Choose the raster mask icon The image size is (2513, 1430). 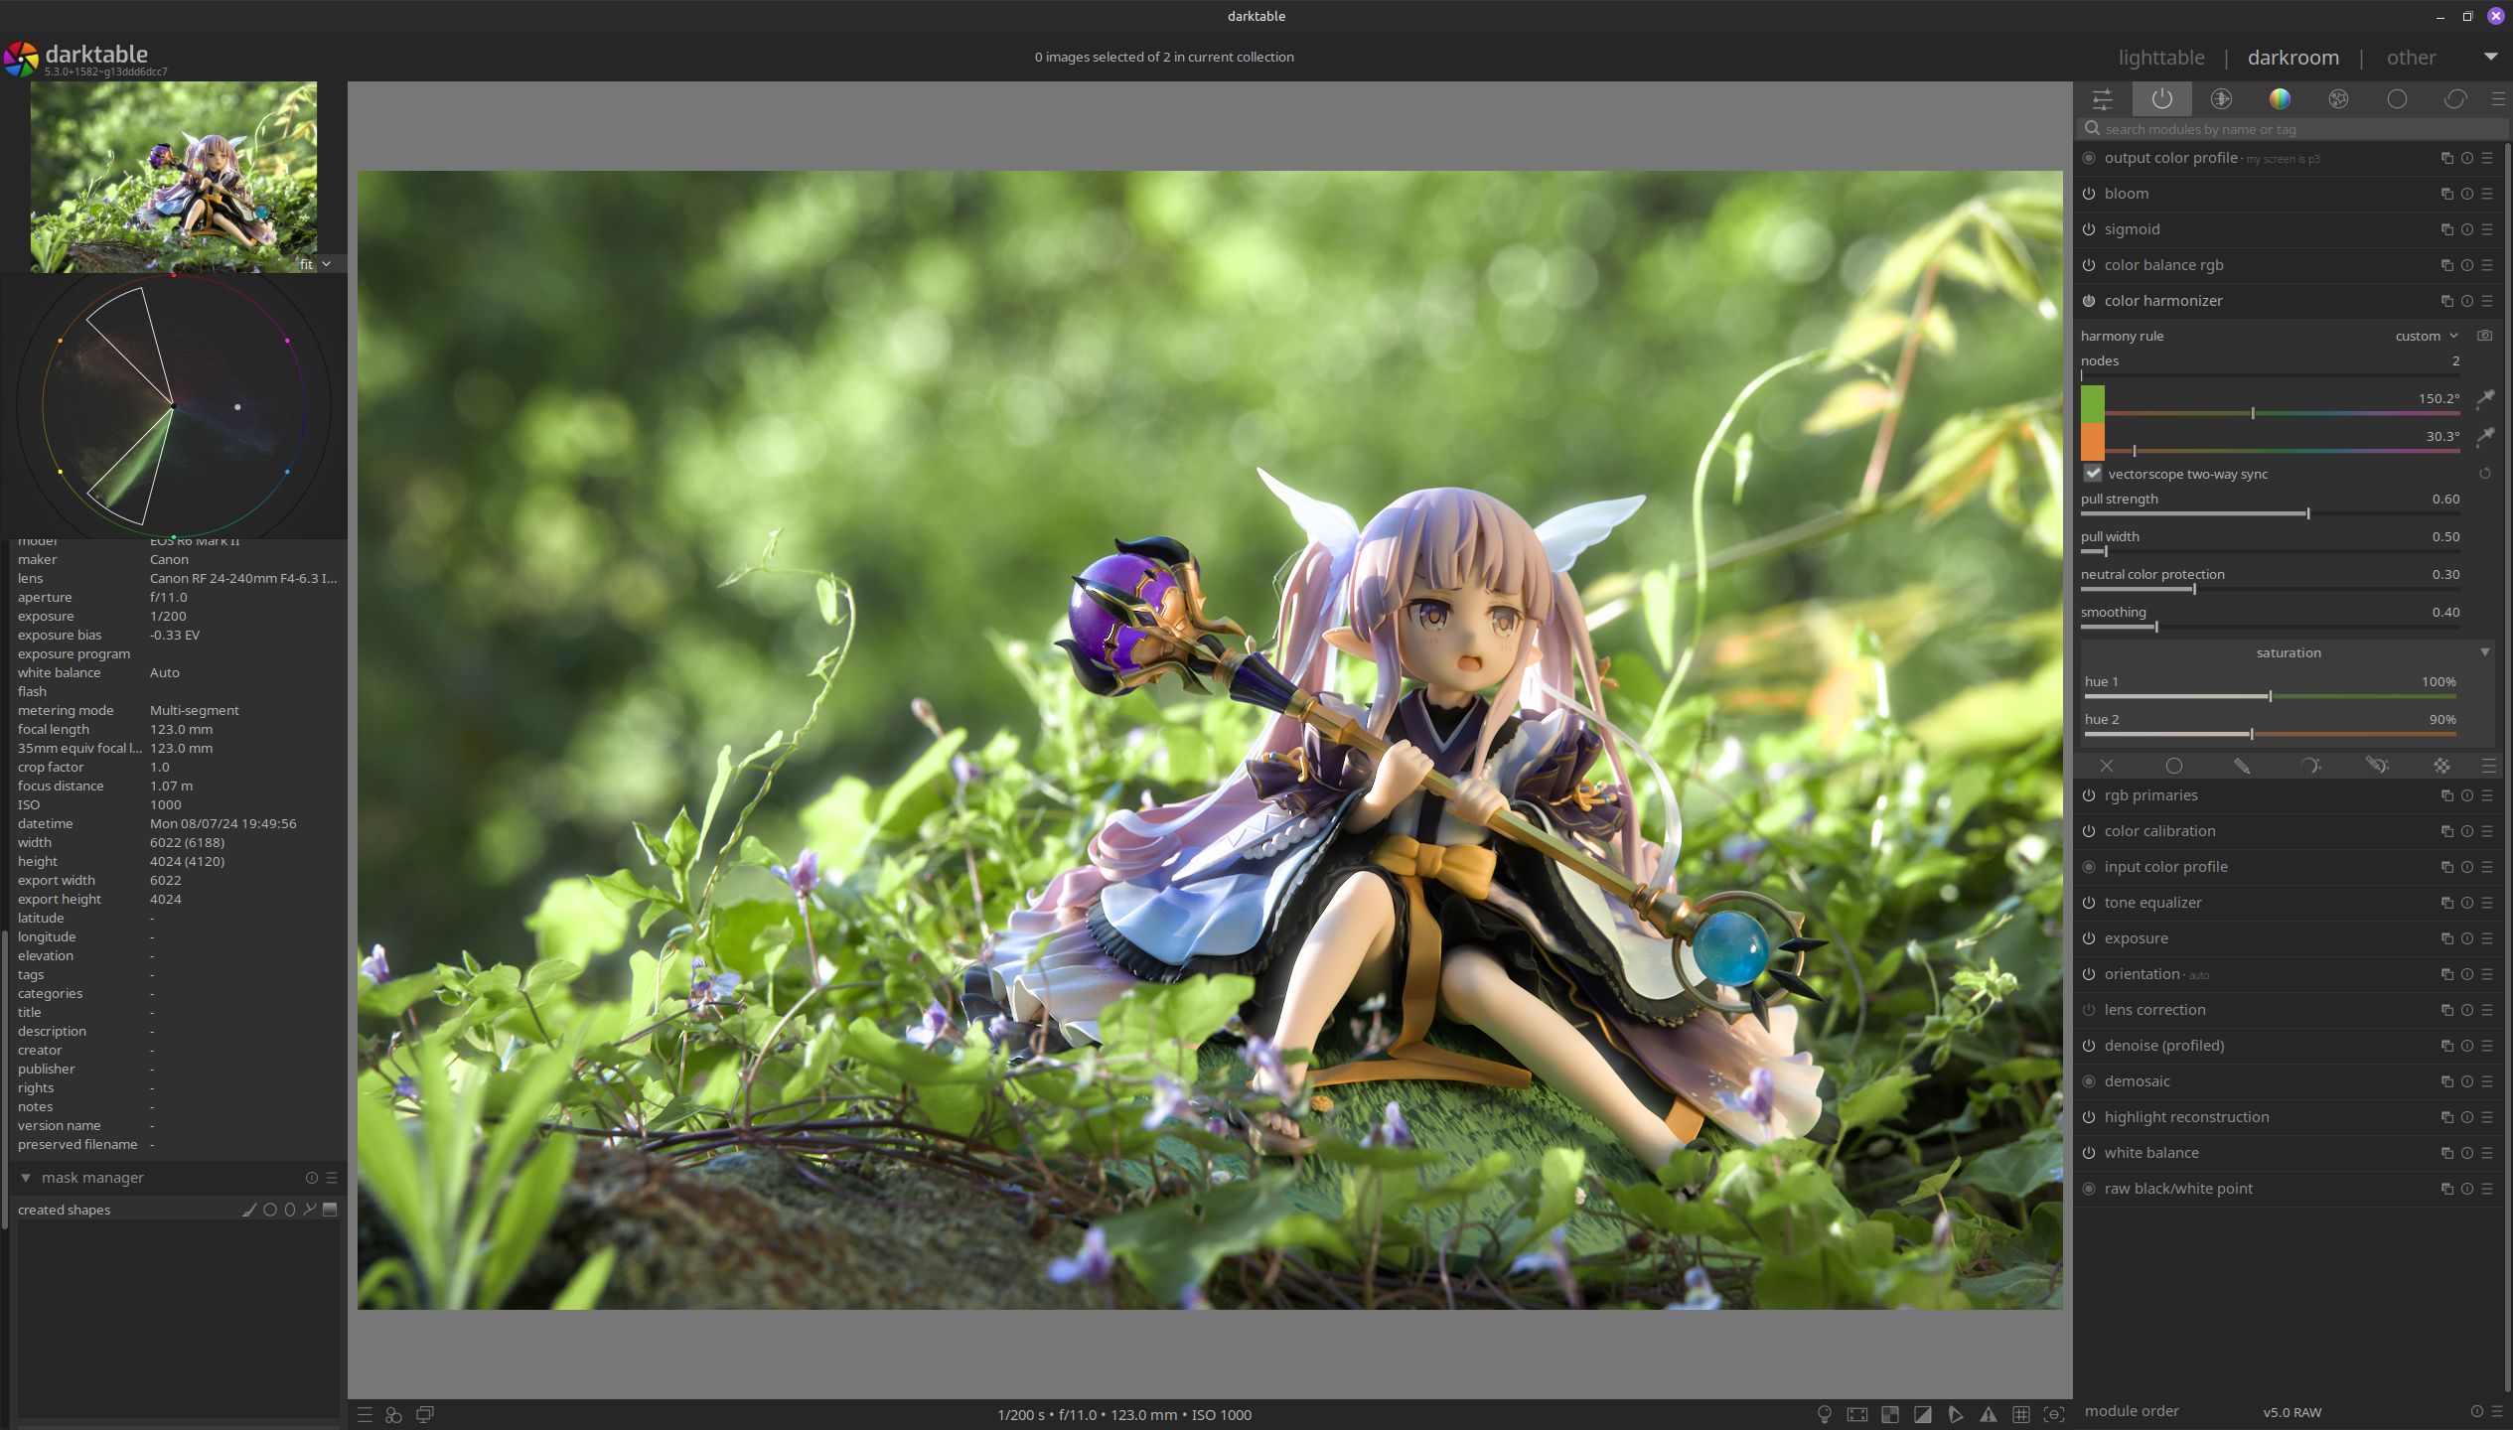click(2441, 766)
